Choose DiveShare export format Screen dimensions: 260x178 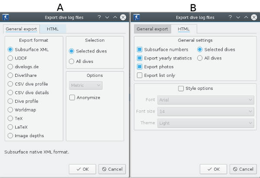click(x=22, y=76)
